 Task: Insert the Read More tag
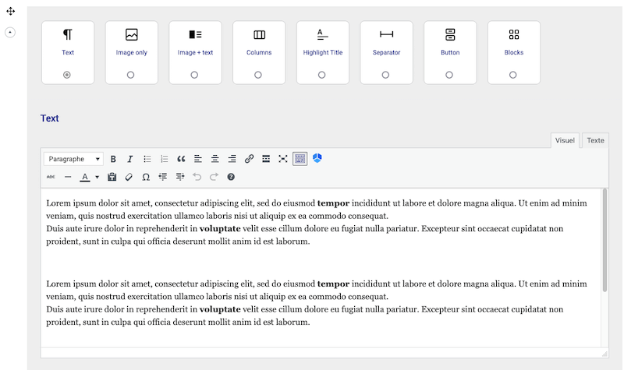tap(266, 159)
